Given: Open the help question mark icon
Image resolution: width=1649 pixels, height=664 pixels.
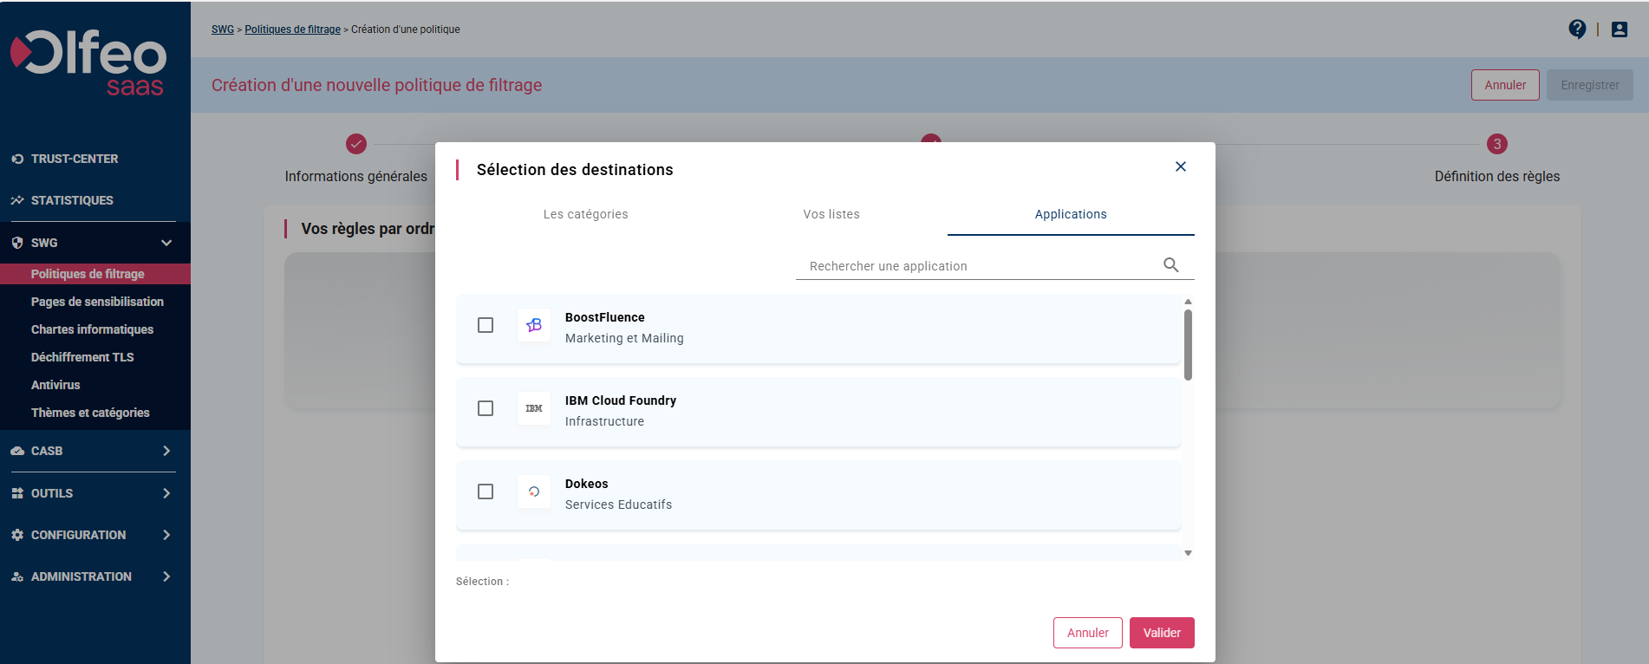Looking at the screenshot, I should (x=1577, y=29).
